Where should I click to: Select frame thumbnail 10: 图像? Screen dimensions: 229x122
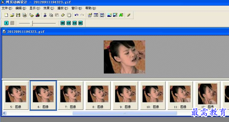(153, 95)
